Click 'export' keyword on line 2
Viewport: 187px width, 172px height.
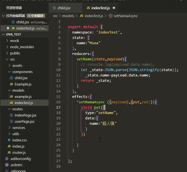74,27
